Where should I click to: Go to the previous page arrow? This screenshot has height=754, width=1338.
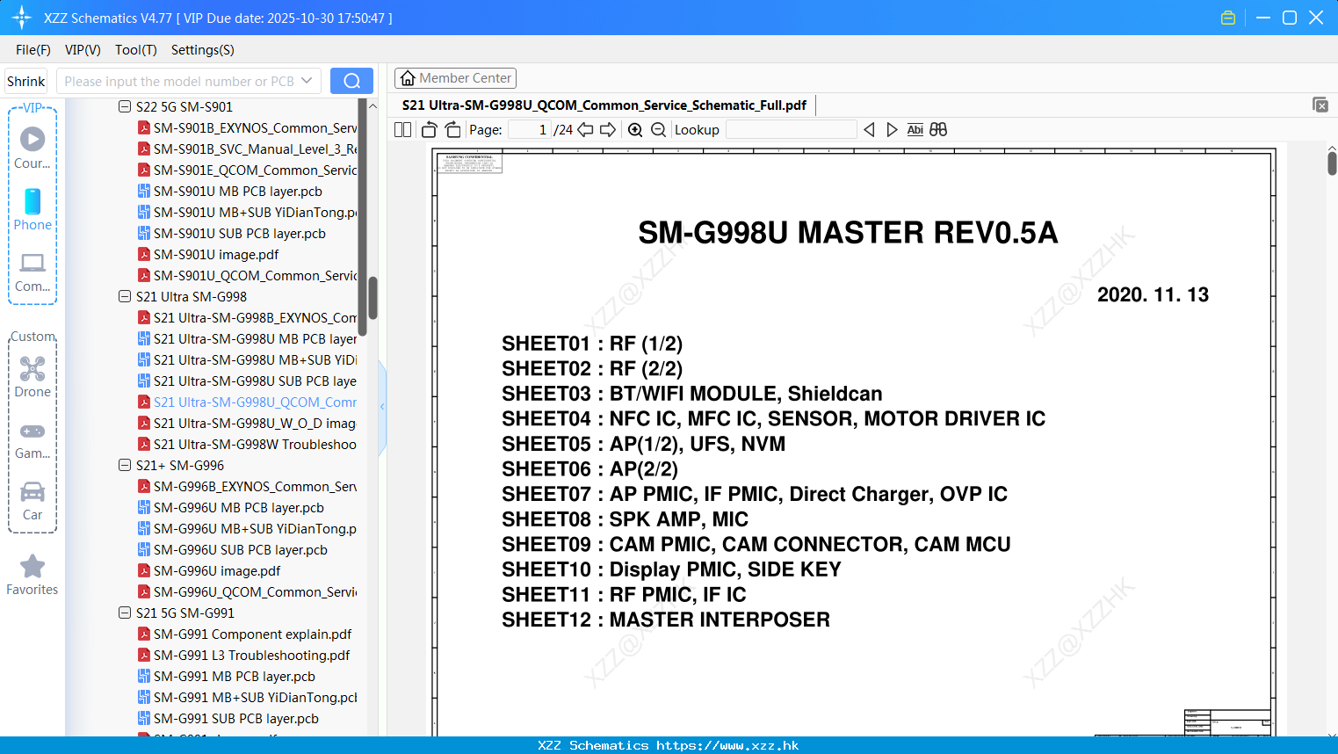tap(585, 130)
